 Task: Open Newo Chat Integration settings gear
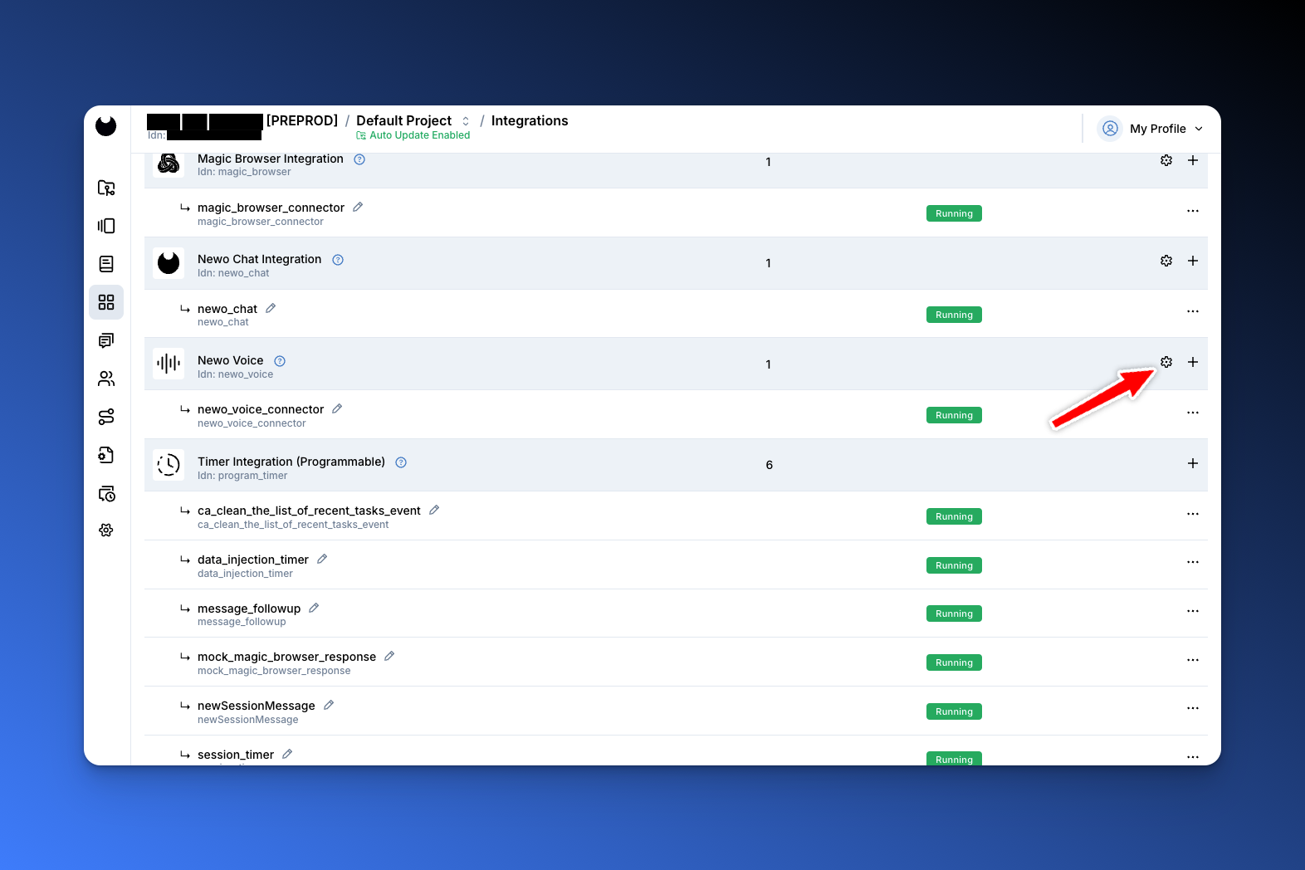pos(1166,261)
